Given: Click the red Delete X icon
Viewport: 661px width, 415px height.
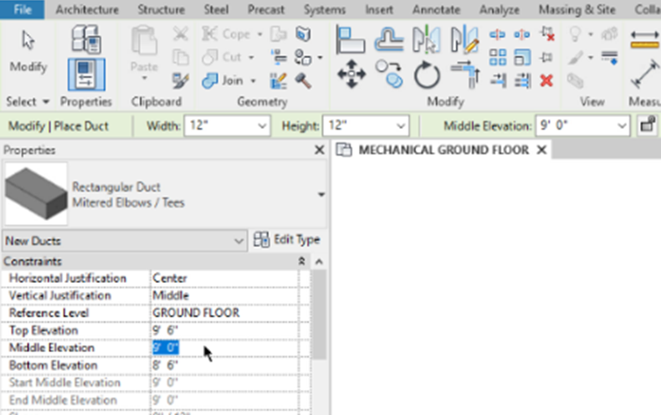Looking at the screenshot, I should click(x=546, y=80).
